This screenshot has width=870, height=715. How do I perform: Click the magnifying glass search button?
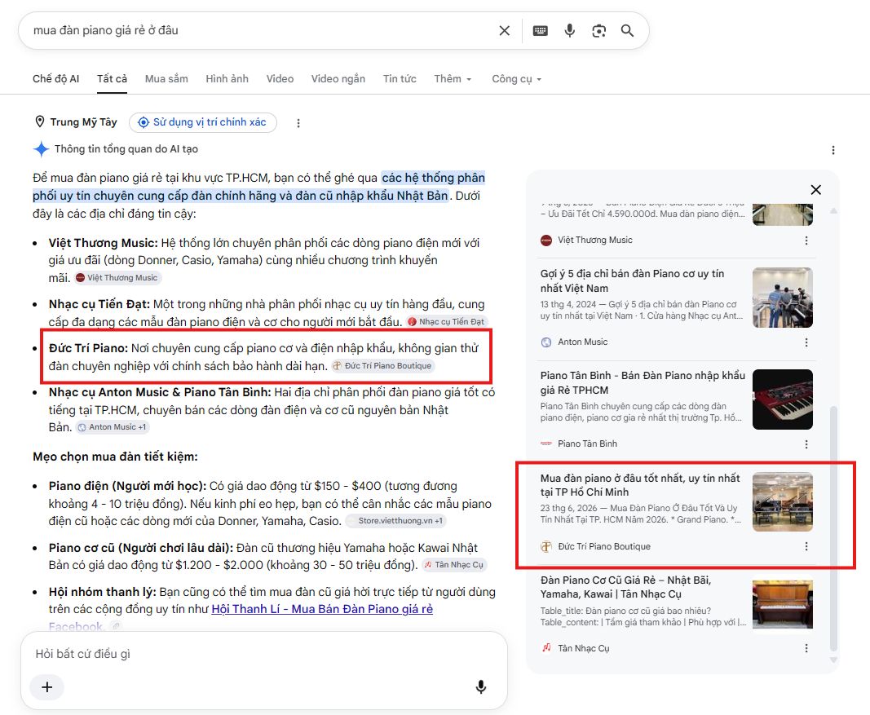pos(627,30)
